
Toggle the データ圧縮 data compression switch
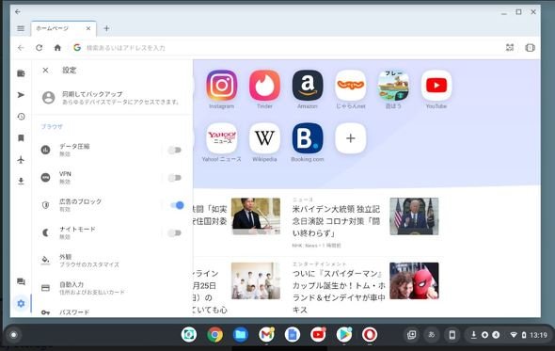pyautogui.click(x=175, y=151)
